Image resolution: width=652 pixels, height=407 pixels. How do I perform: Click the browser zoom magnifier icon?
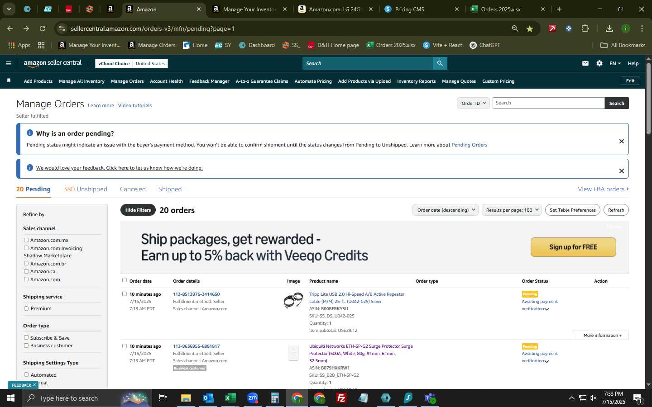515,28
